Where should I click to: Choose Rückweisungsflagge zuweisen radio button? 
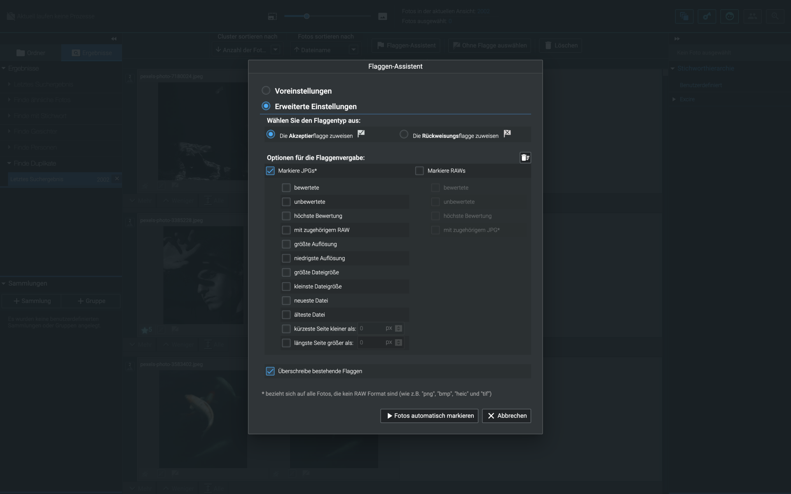click(404, 135)
